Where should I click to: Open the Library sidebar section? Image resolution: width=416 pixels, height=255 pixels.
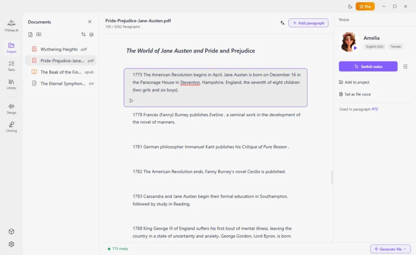[x=11, y=84]
